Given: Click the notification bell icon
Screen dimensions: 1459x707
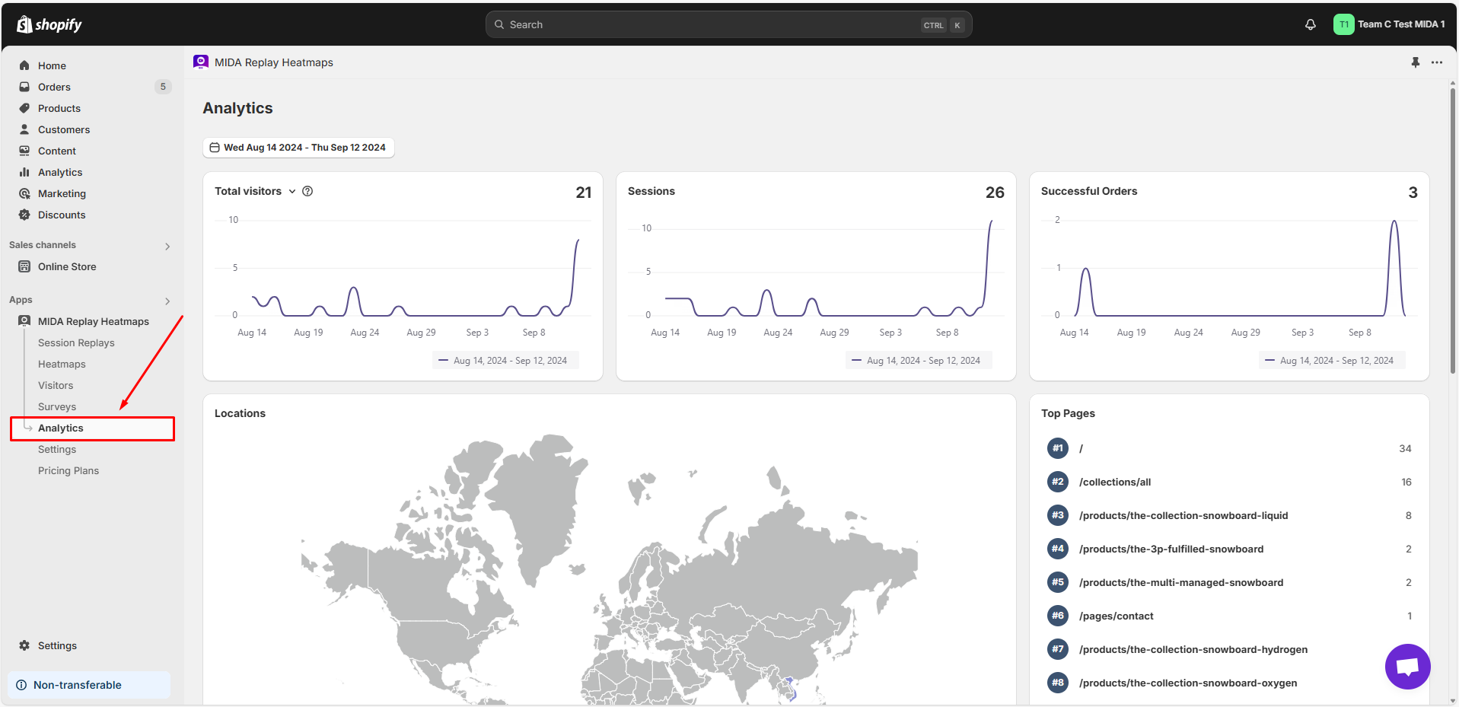Looking at the screenshot, I should click(x=1310, y=24).
